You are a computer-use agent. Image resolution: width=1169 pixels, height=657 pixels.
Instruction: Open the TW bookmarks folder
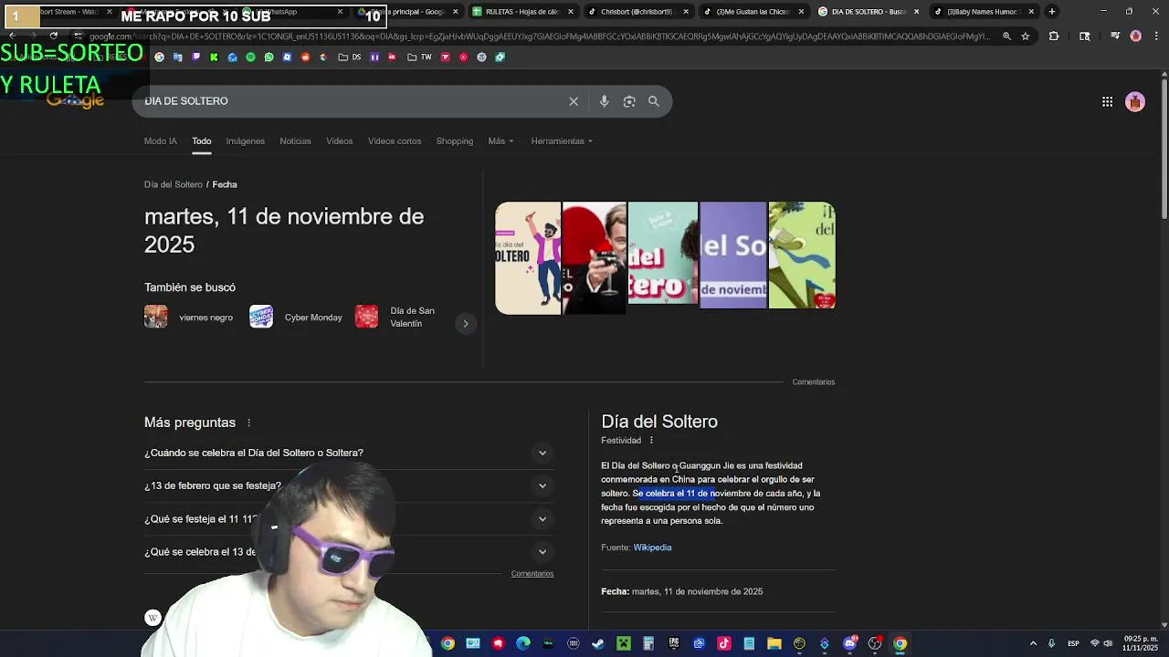click(x=419, y=57)
